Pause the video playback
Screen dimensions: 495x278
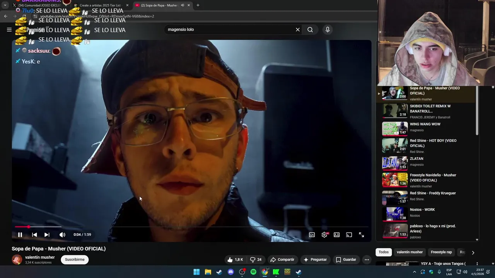(20, 235)
